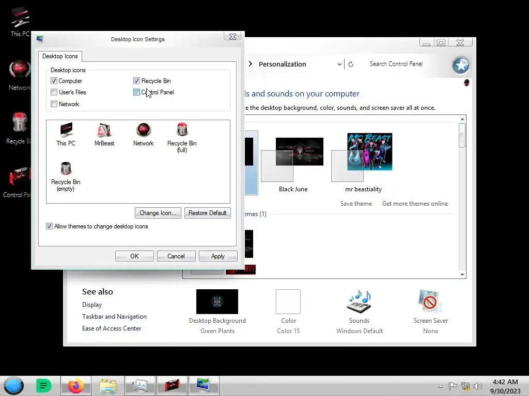Click the Restore Default button
This screenshot has width=529, height=396.
208,213
